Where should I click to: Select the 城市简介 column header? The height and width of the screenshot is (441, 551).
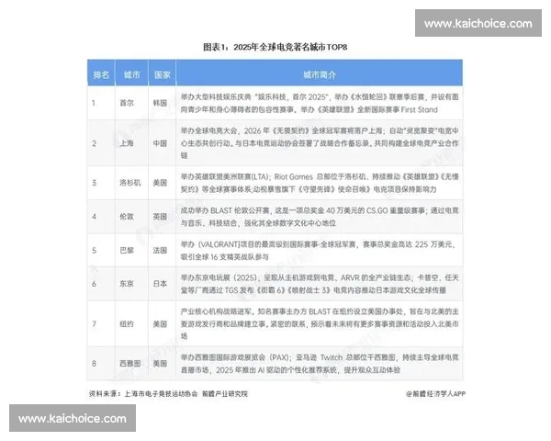point(320,74)
